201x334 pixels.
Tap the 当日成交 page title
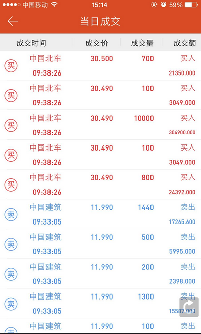[x=100, y=21]
